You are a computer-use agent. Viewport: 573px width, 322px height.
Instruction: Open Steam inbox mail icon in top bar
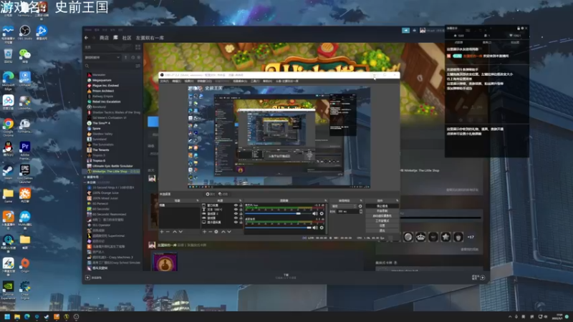point(415,30)
